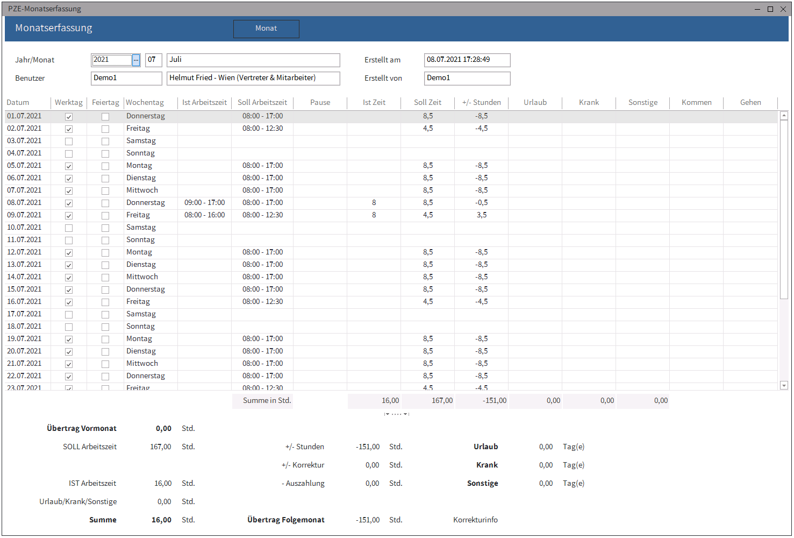Click the scroll up arrow of table
The height and width of the screenshot is (538, 794).
(784, 116)
